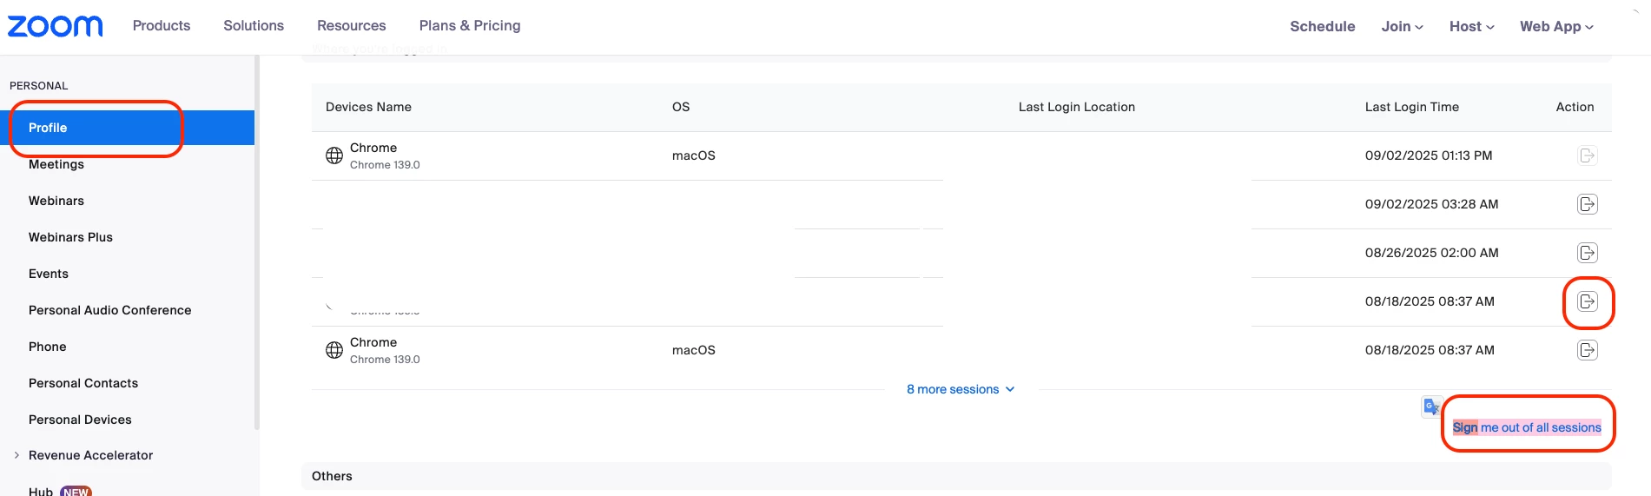Open the Google Translate icon near sign-out link
The image size is (1651, 496).
click(x=1431, y=407)
